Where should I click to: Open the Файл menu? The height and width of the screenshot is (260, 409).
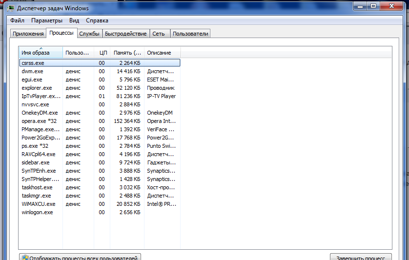pyautogui.click(x=17, y=20)
